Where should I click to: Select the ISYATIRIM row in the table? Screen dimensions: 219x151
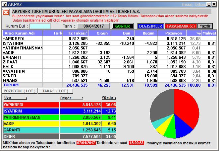pos(109,43)
